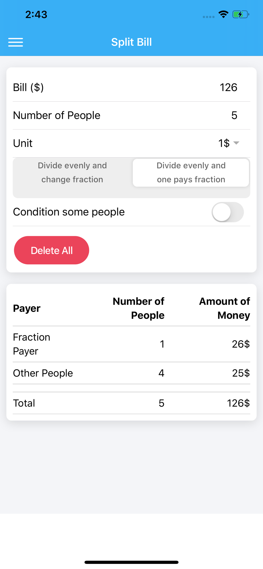This screenshot has height=569, width=263.
Task: Select Divide evenly and change fraction
Action: [x=72, y=173]
